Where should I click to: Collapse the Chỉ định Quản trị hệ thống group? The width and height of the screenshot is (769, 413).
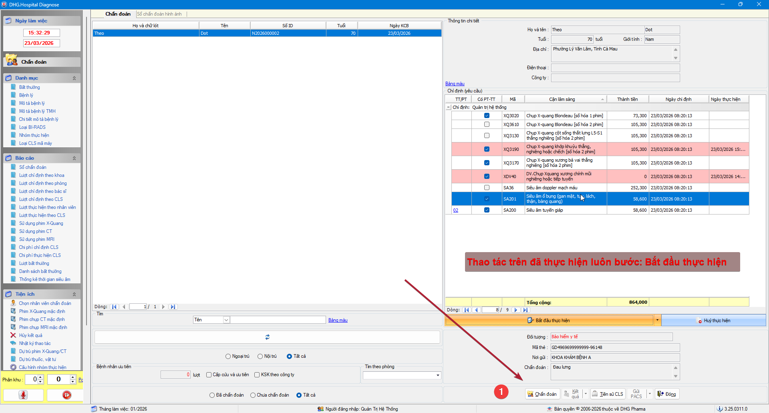pos(448,107)
